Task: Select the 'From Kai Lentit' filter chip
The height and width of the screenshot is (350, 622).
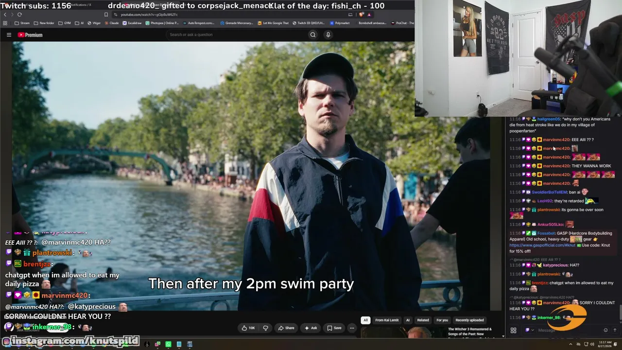Action: [387, 320]
